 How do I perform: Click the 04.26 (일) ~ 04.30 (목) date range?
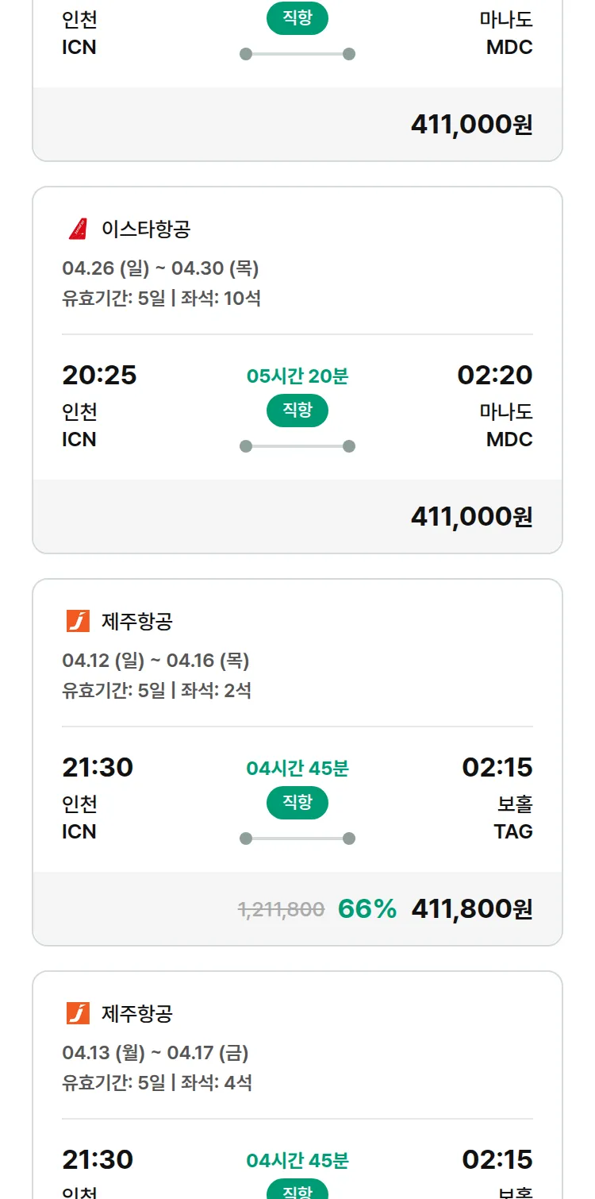pyautogui.click(x=160, y=268)
